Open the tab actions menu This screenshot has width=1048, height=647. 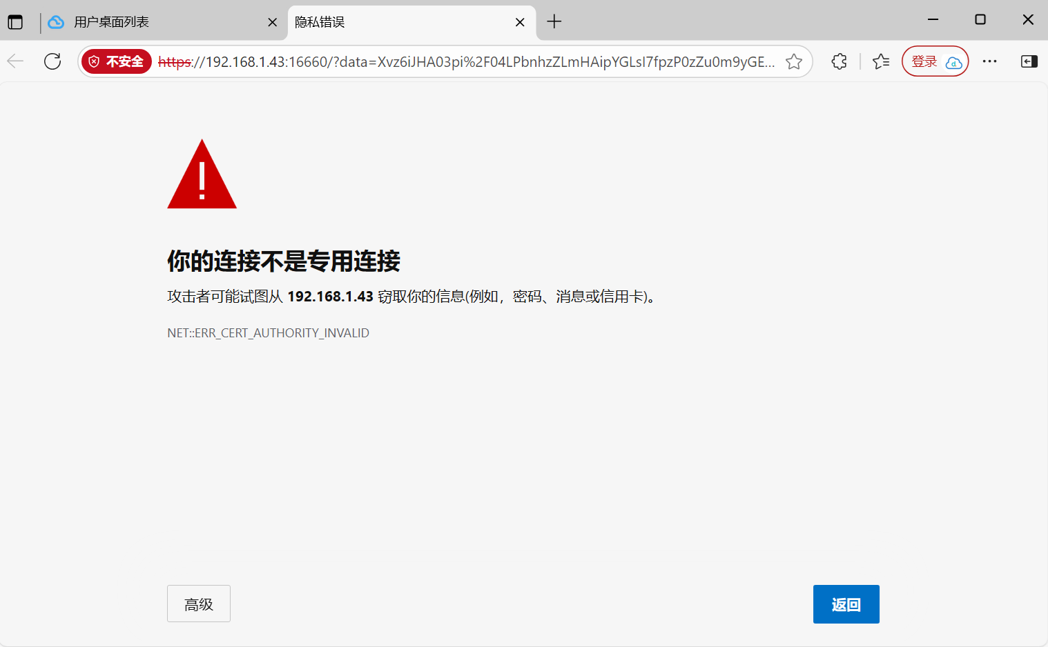[15, 21]
